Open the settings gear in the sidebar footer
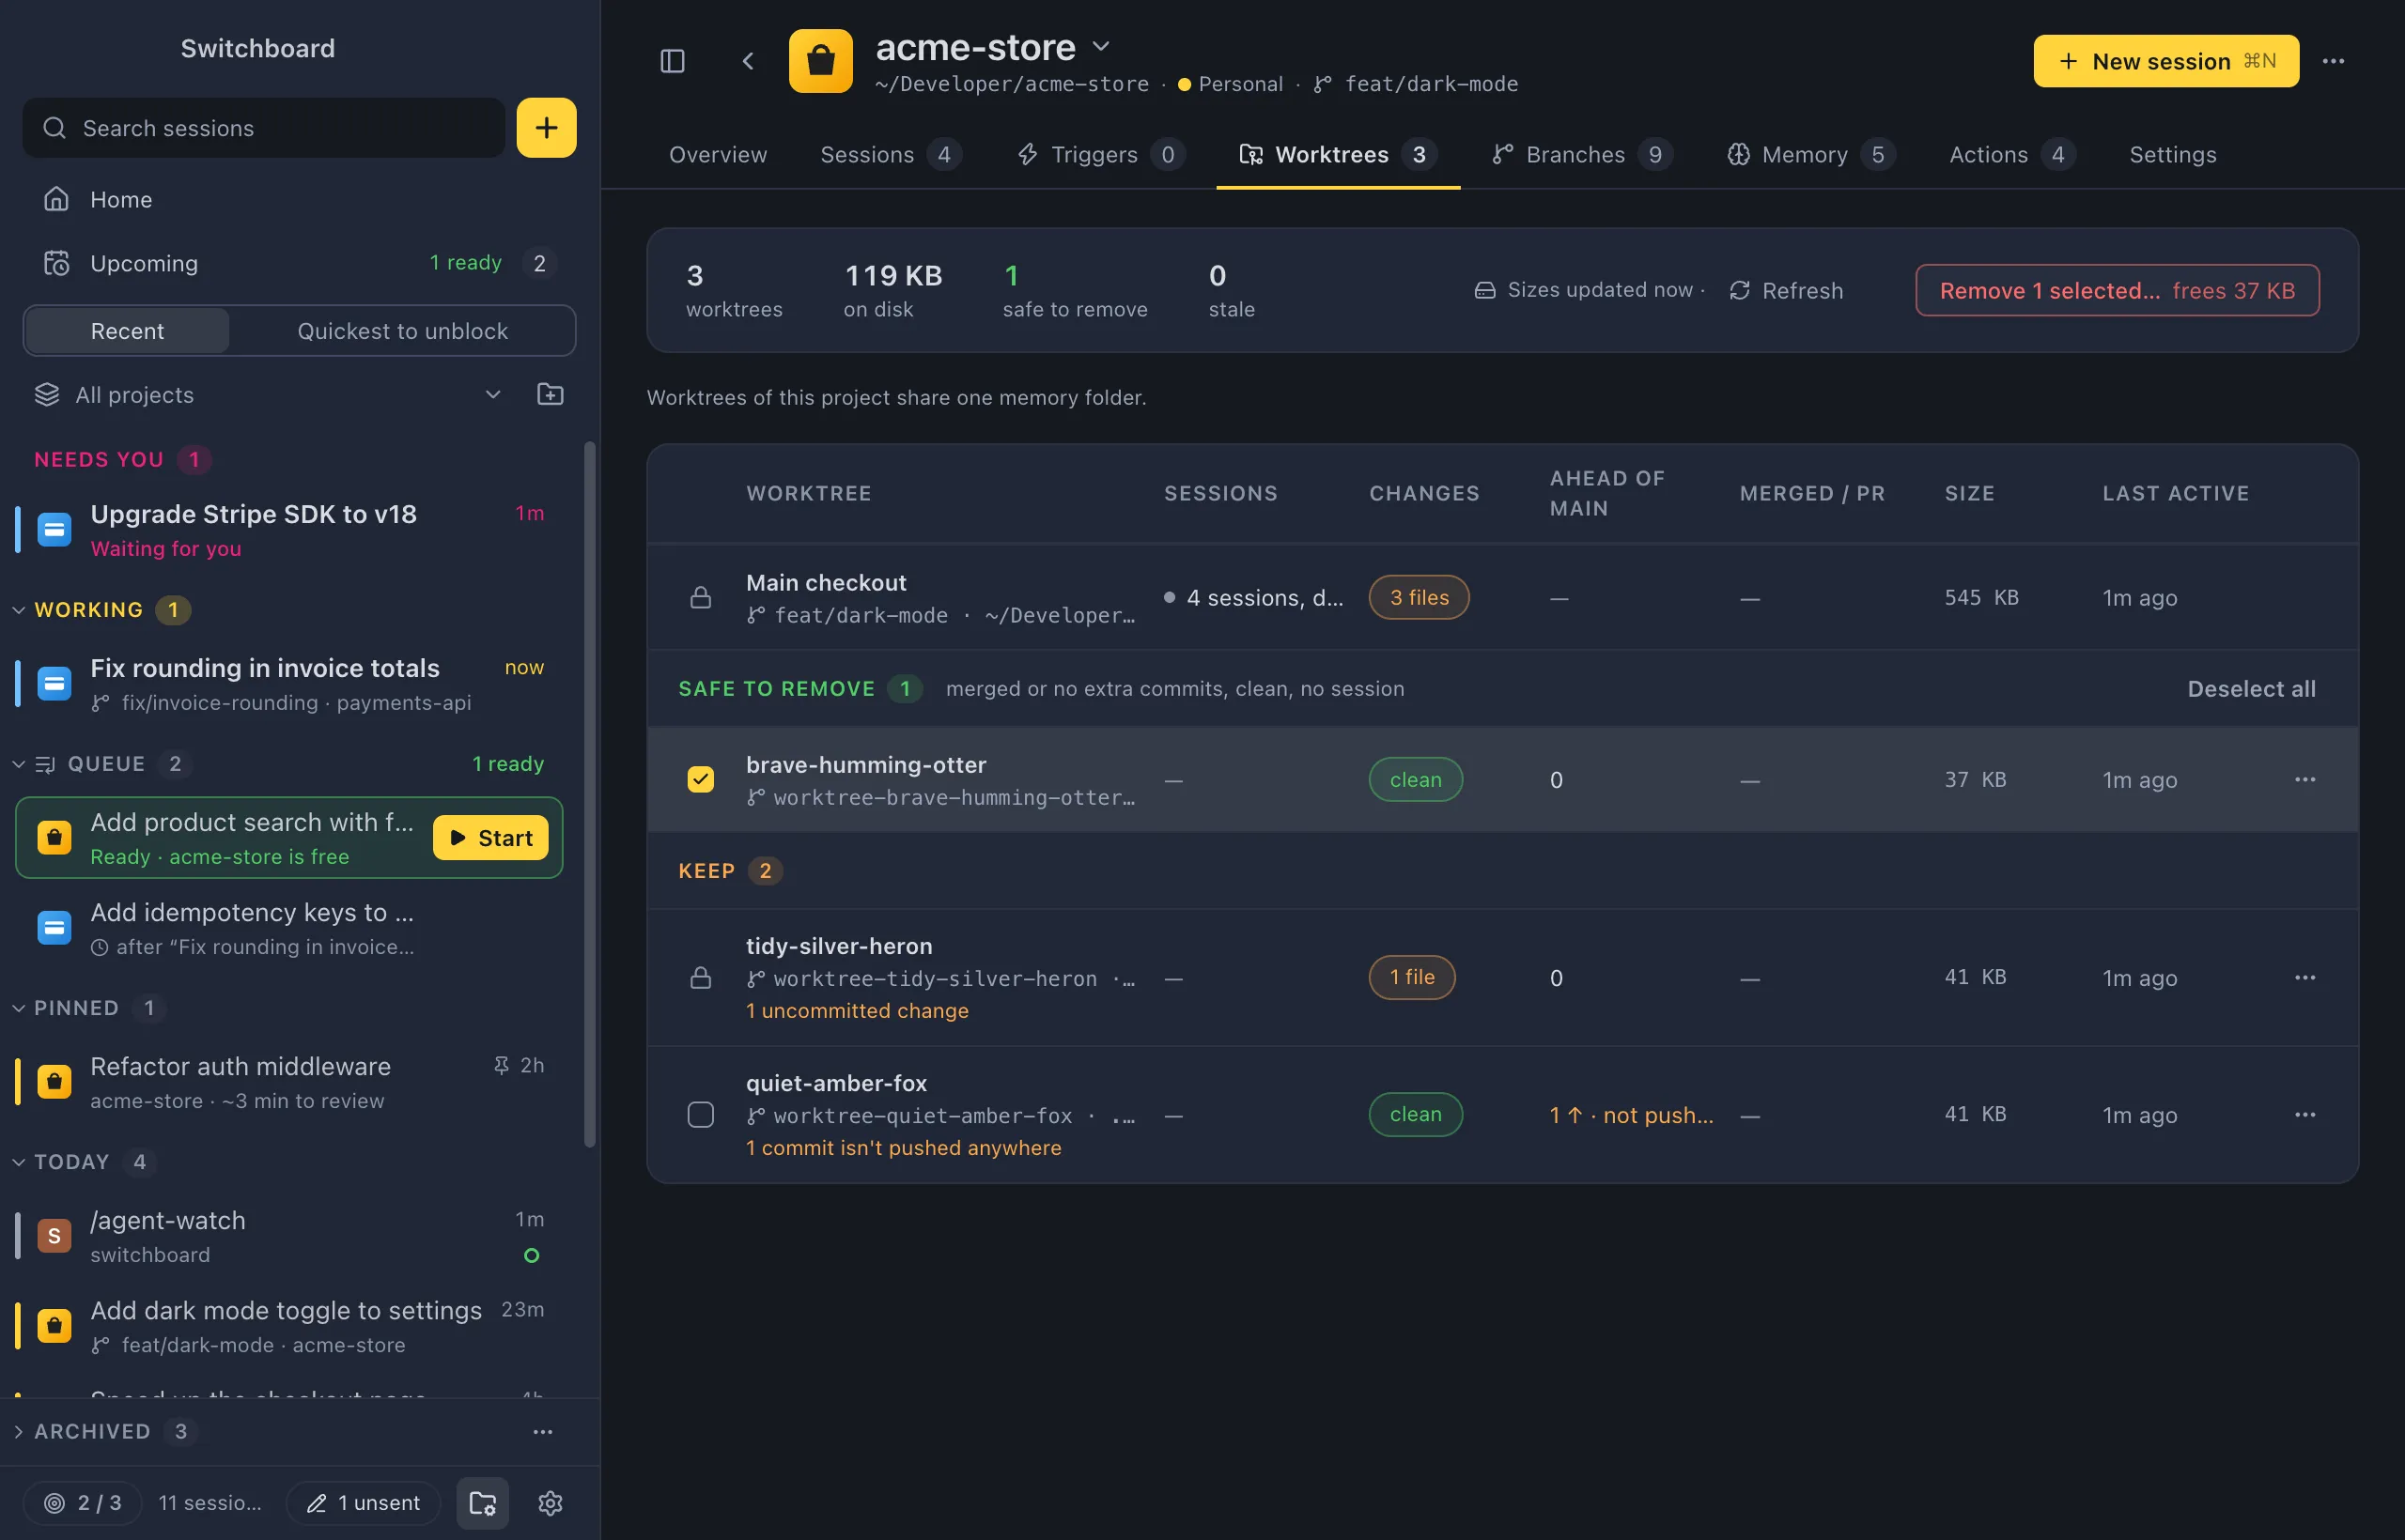 pyautogui.click(x=550, y=1502)
